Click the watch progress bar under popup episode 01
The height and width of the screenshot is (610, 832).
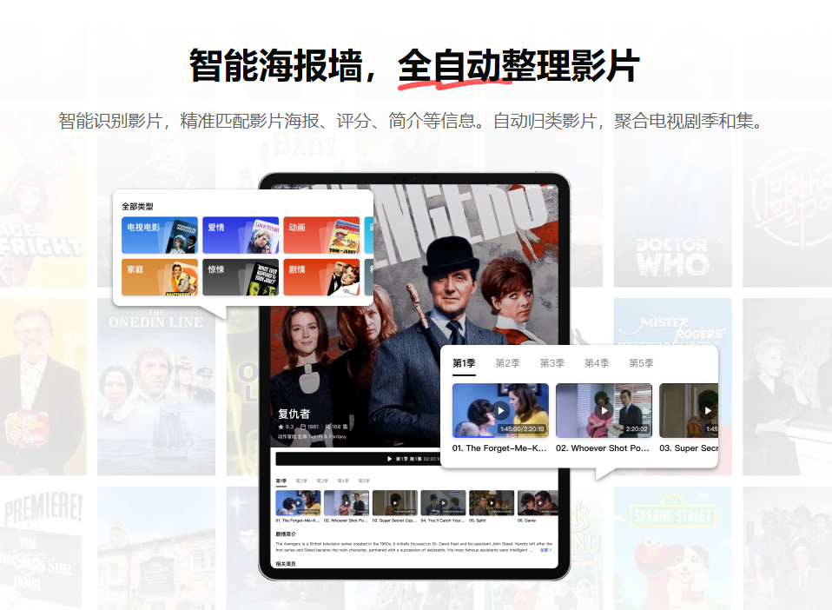click(x=500, y=436)
